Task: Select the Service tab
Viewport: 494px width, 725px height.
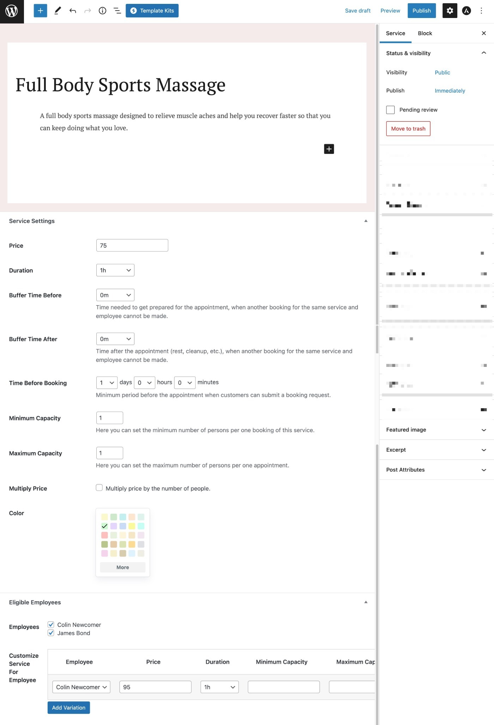Action: pos(395,33)
